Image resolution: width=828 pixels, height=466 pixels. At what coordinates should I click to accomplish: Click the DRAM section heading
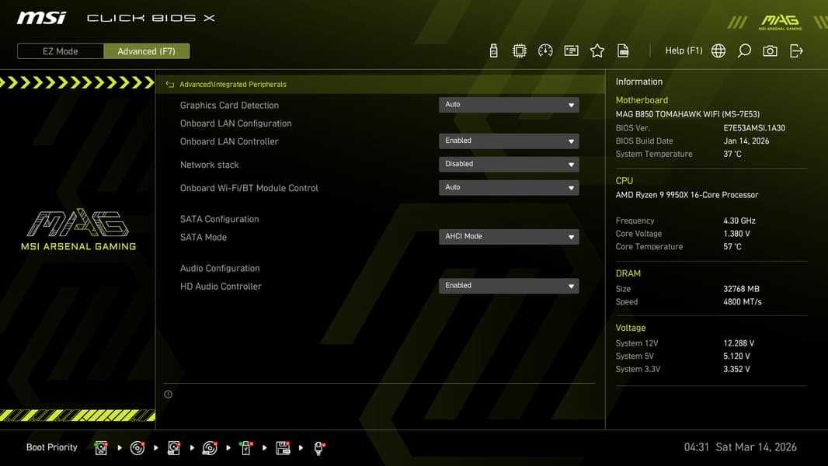pyautogui.click(x=628, y=273)
